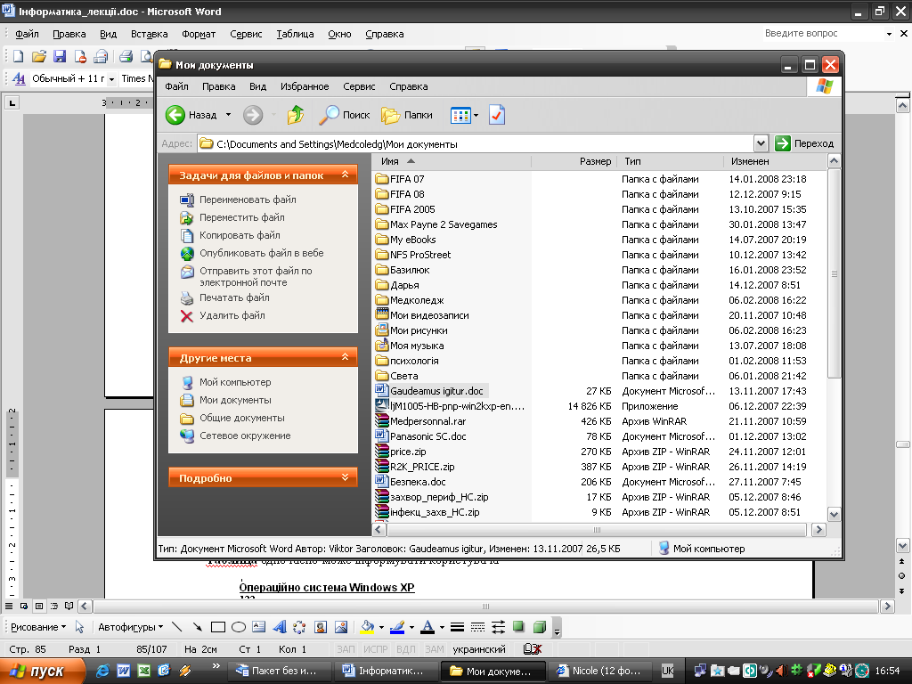
Task: Click the Переход go button
Action: pos(805,143)
